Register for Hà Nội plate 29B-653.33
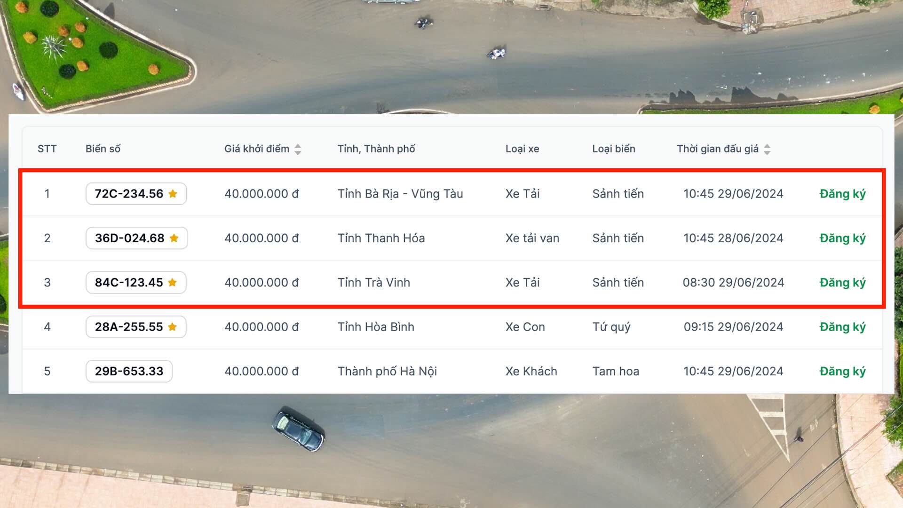The image size is (903, 508). 842,371
